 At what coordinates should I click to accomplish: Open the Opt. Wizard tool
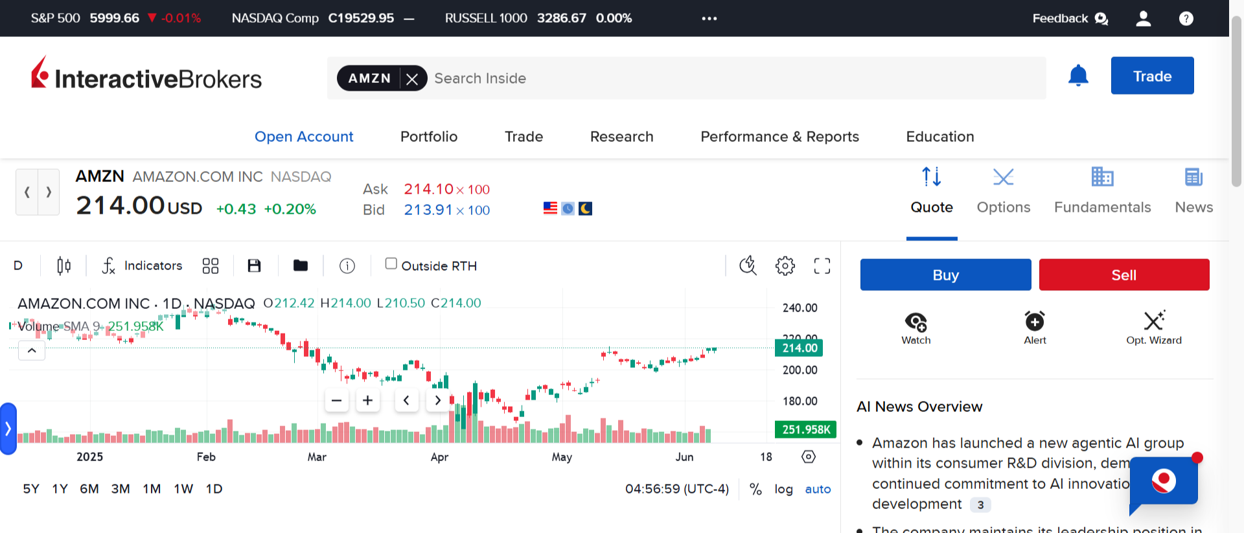pos(1154,328)
